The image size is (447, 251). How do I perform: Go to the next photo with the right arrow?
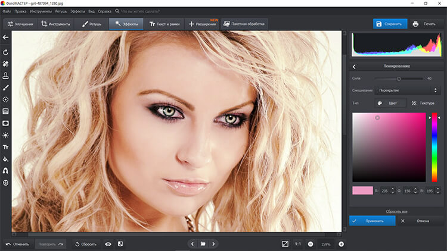(213, 244)
